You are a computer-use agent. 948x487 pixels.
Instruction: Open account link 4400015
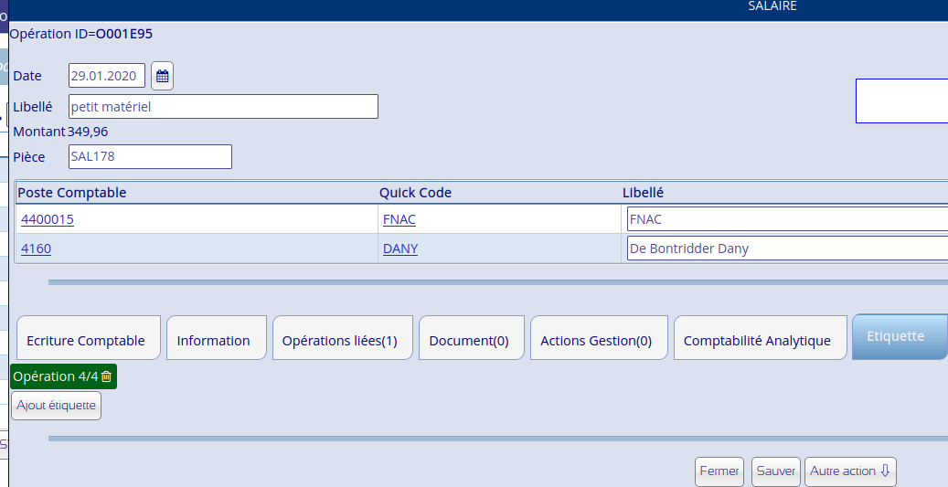[48, 219]
